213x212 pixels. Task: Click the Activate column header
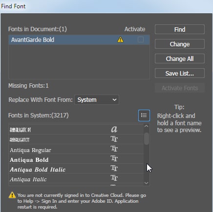pos(135,29)
